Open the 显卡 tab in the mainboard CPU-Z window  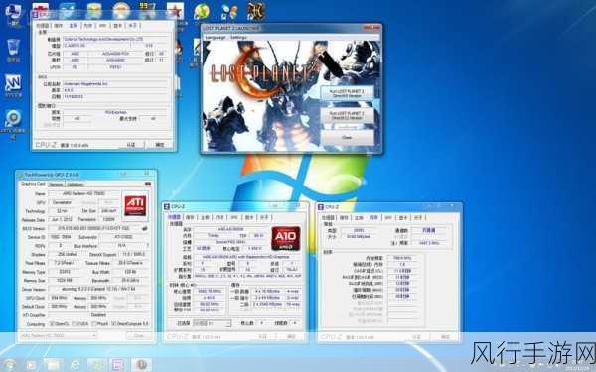(x=117, y=26)
